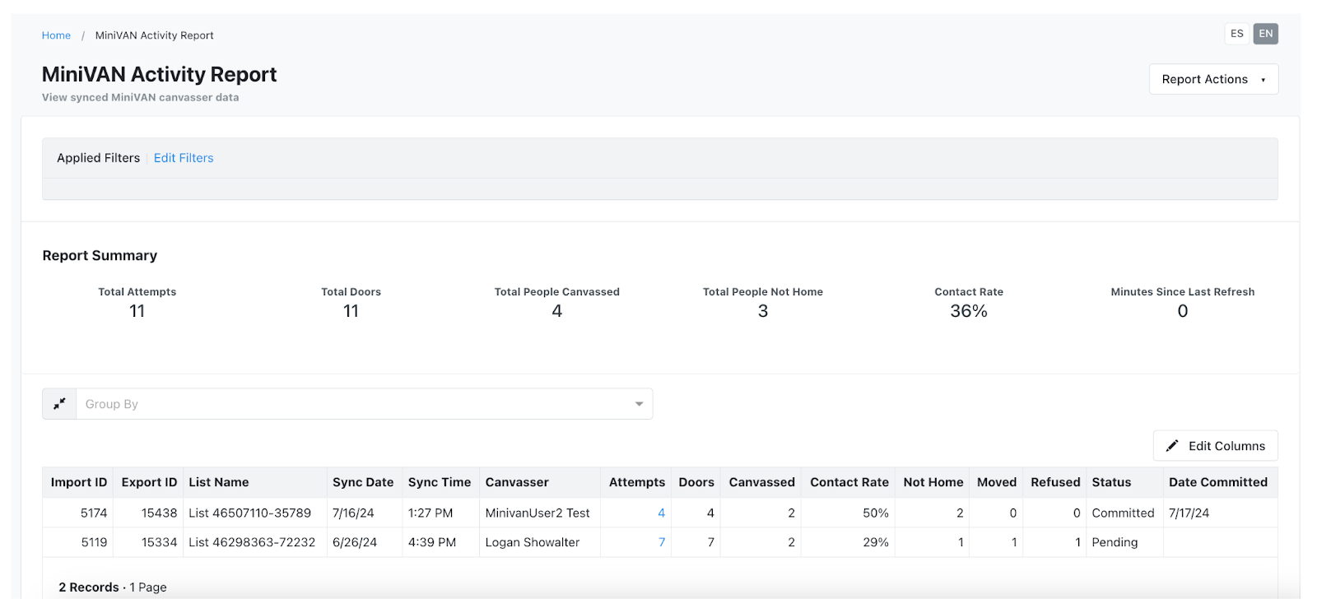Sort by Attempts column header

tap(637, 482)
